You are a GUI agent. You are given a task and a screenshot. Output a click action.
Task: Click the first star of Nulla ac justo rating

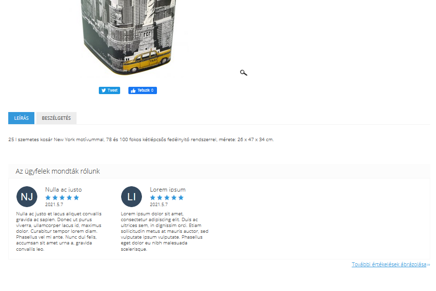pyautogui.click(x=48, y=197)
